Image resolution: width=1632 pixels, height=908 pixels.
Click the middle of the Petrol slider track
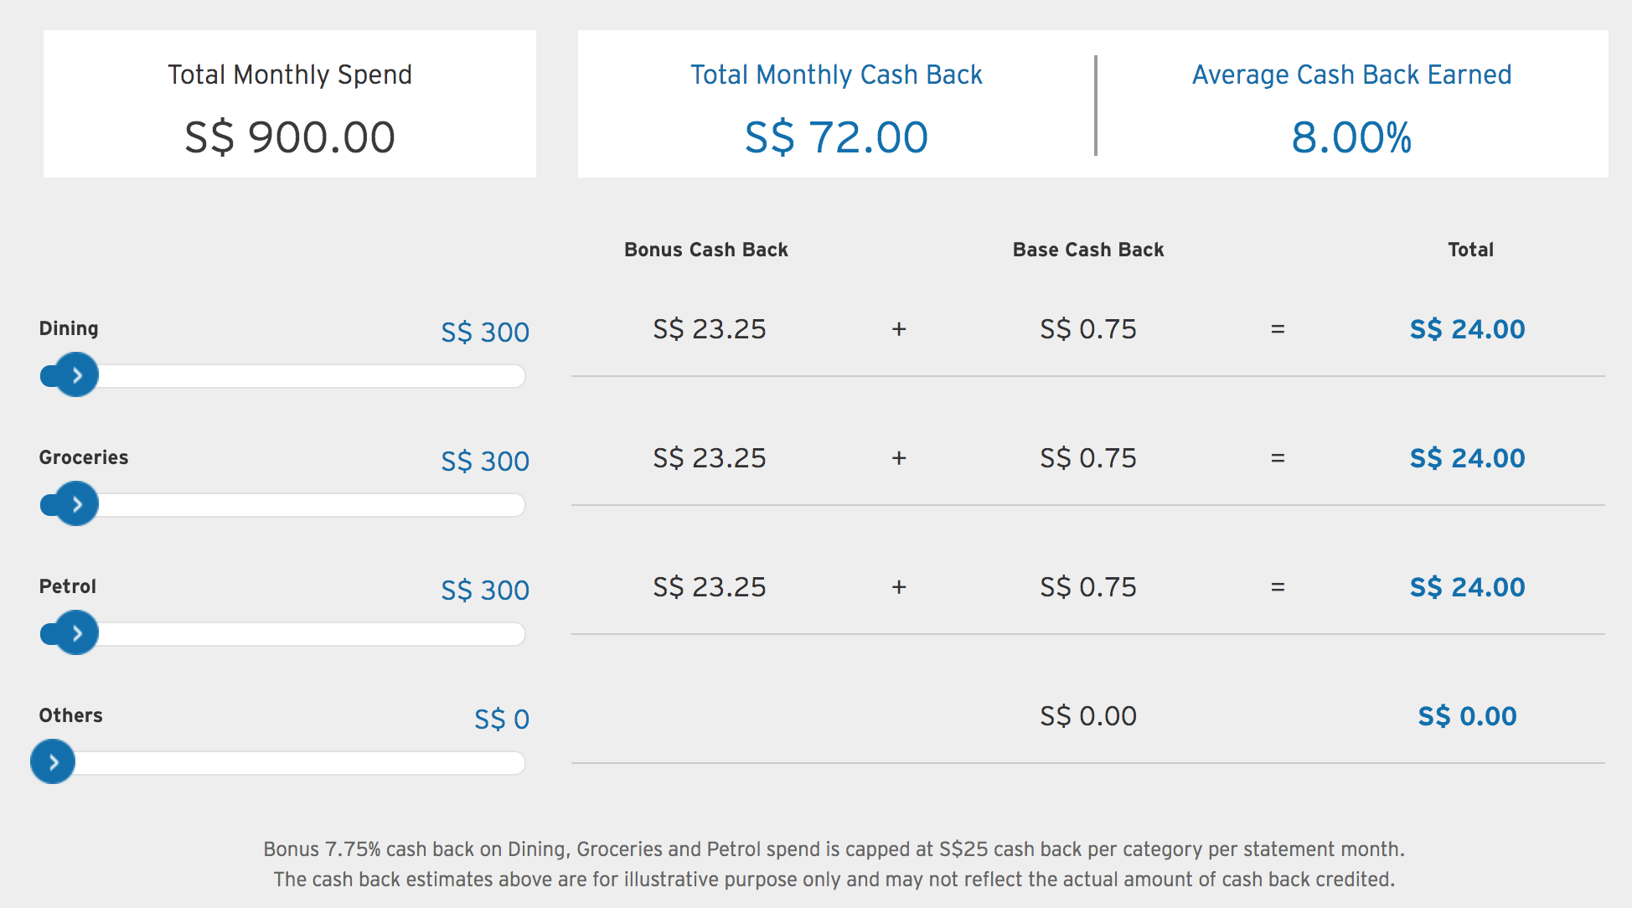pyautogui.click(x=283, y=634)
